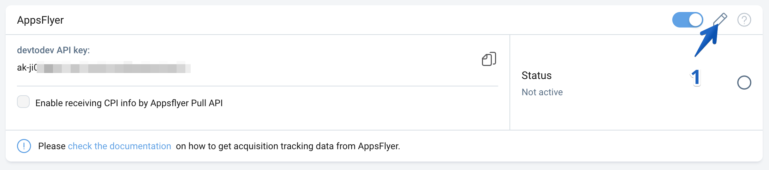Click the blurred part of API key
This screenshot has width=769, height=170.
[113, 67]
